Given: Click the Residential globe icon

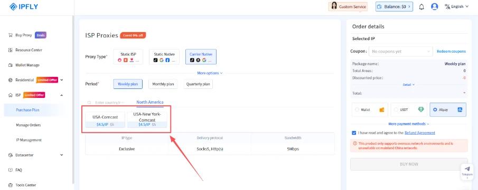Looking at the screenshot, I should coord(10,80).
